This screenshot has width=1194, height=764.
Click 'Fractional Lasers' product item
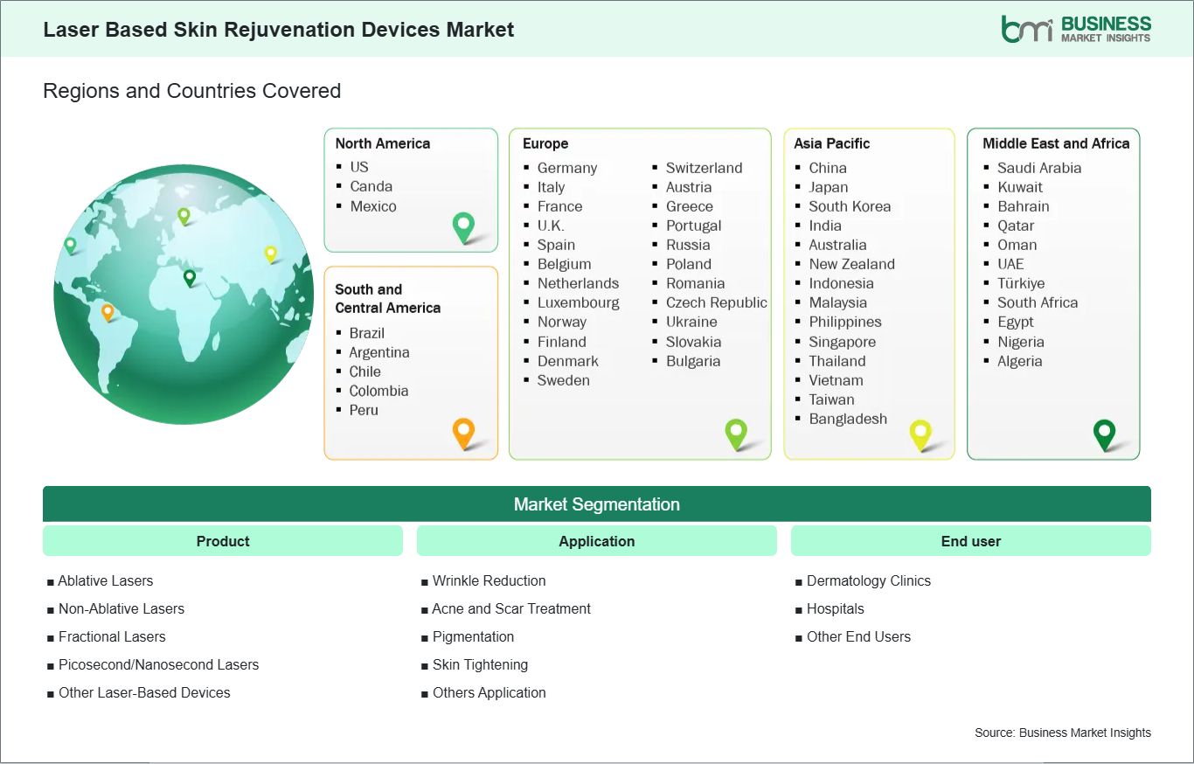pos(112,636)
